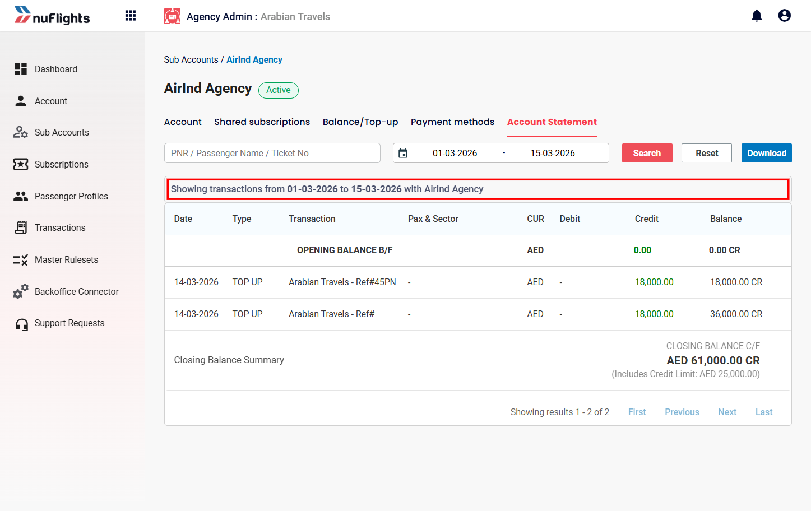Go to Dashboard in sidebar
Screen dimensions: 811x511
[x=56, y=69]
